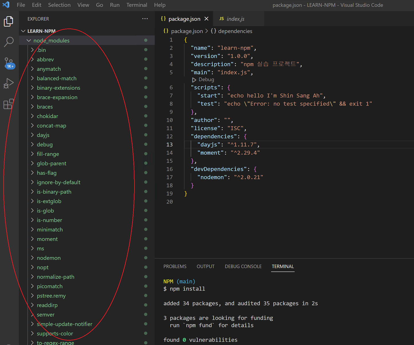Open Source Control view with 1K+ badge

point(9,63)
